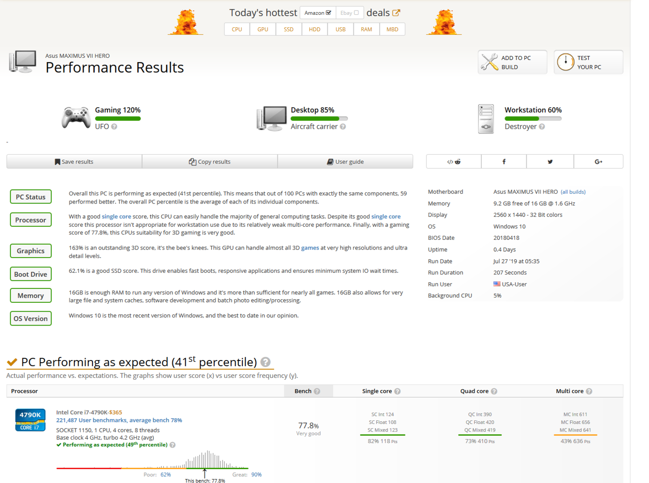The image size is (649, 483).
Task: Click the external link icon beside deals
Action: (396, 13)
